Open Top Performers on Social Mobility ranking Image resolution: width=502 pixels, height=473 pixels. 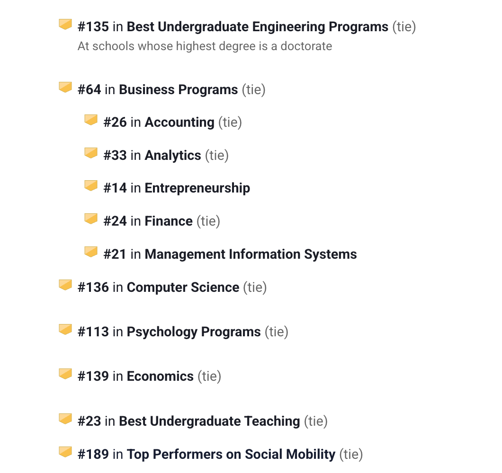231,455
